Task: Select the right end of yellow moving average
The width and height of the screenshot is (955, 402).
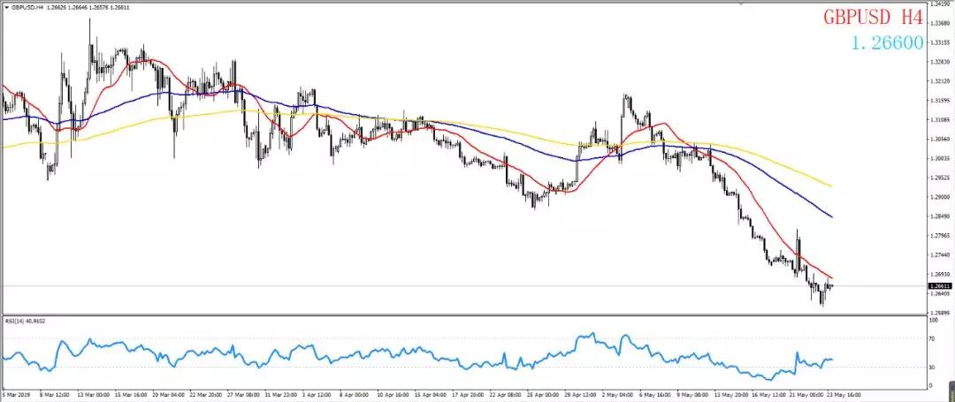Action: pyautogui.click(x=831, y=186)
